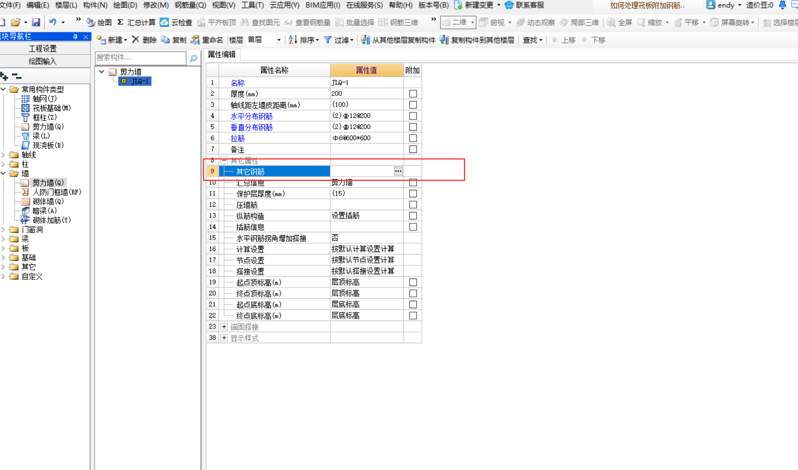Check the 压墙筋 attach checkbox
Viewport: 798px width, 470px height.
(413, 205)
